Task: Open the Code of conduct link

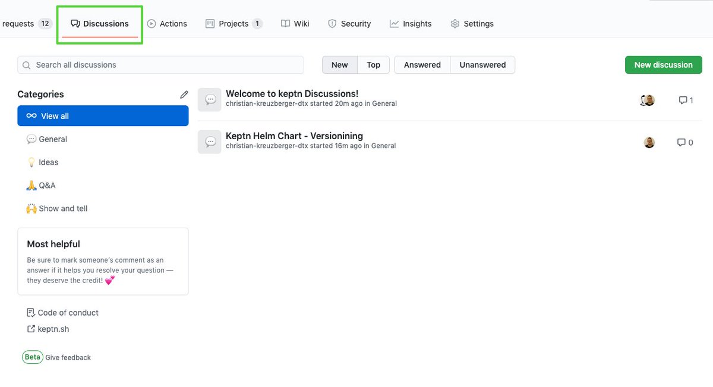Action: (62, 313)
